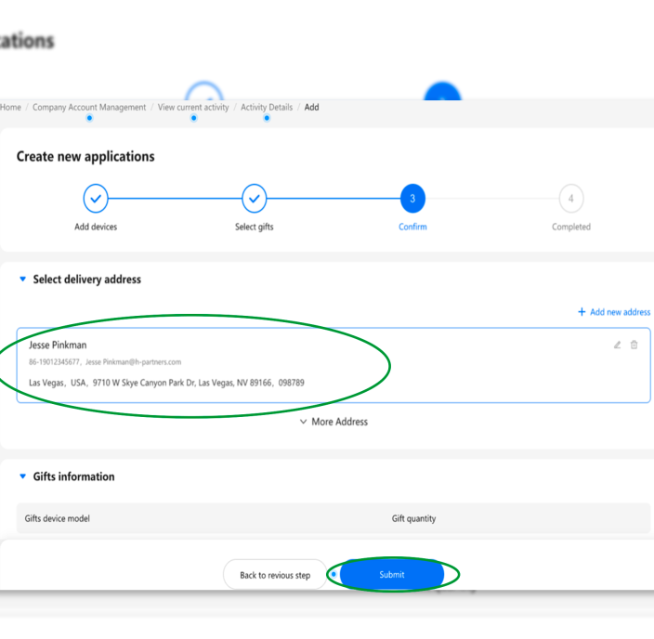The image size is (654, 639).
Task: Open View current activity breadcrumb
Action: [x=193, y=107]
